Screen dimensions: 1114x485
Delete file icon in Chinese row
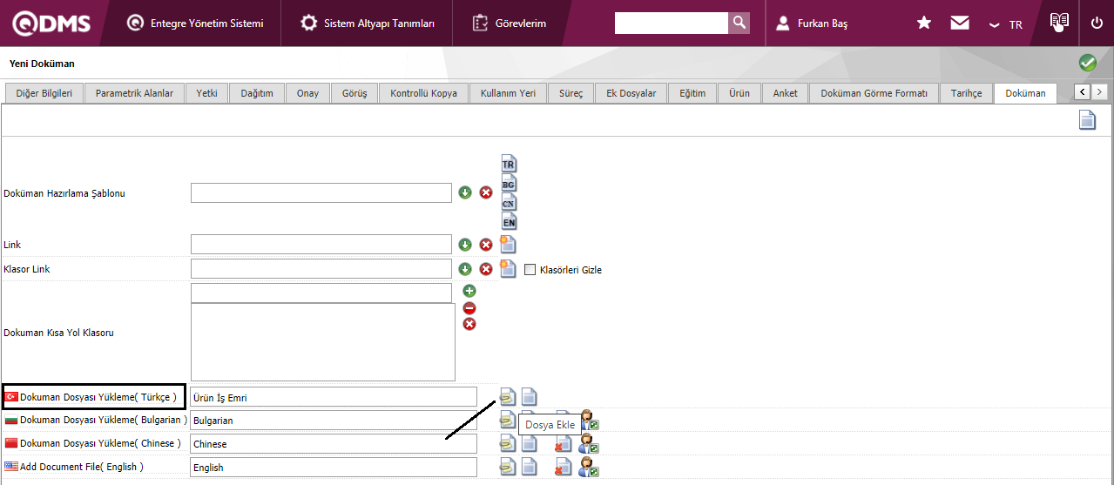pyautogui.click(x=564, y=443)
